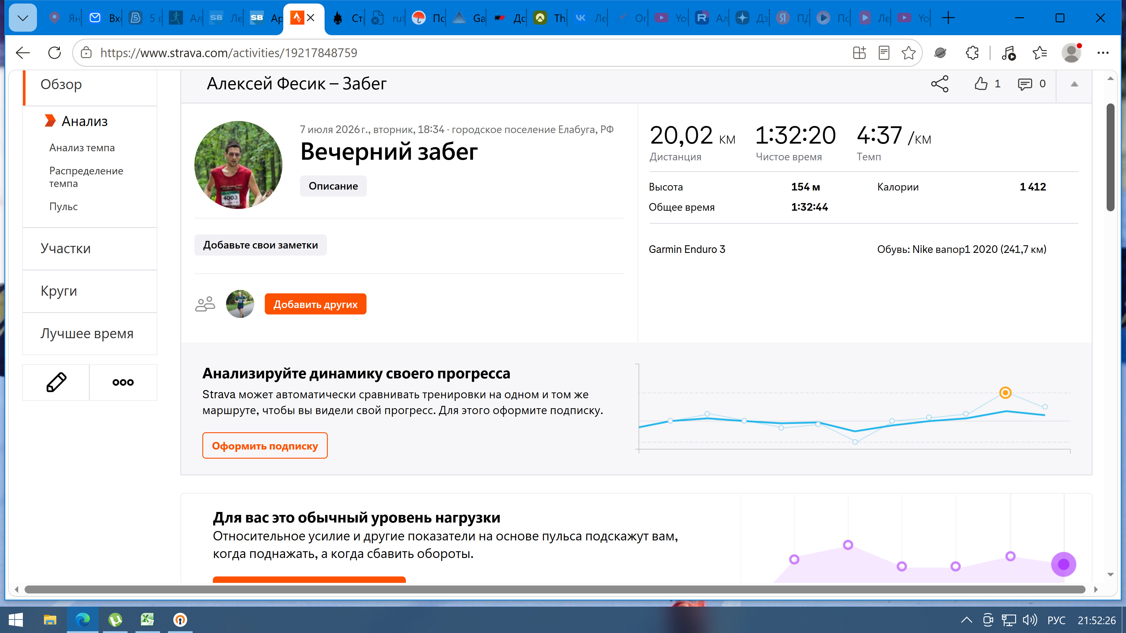1126x633 pixels.
Task: Click the group of athletes icon
Action: 205,304
